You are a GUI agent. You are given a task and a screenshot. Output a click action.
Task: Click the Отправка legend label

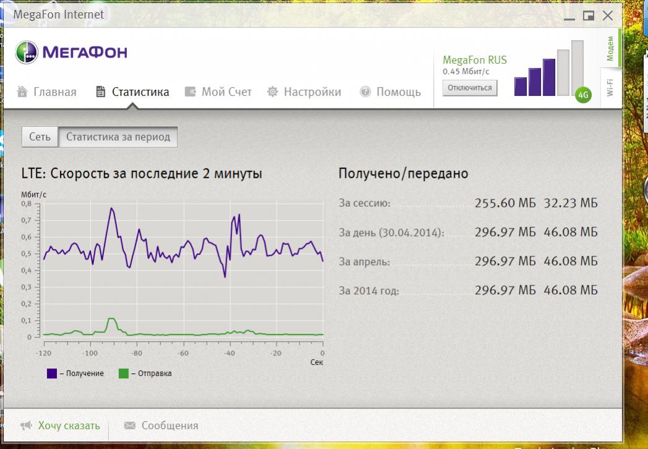(155, 373)
